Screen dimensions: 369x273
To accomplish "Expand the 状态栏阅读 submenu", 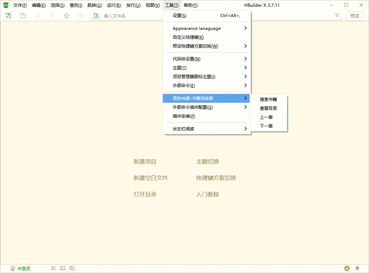I will coord(207,129).
